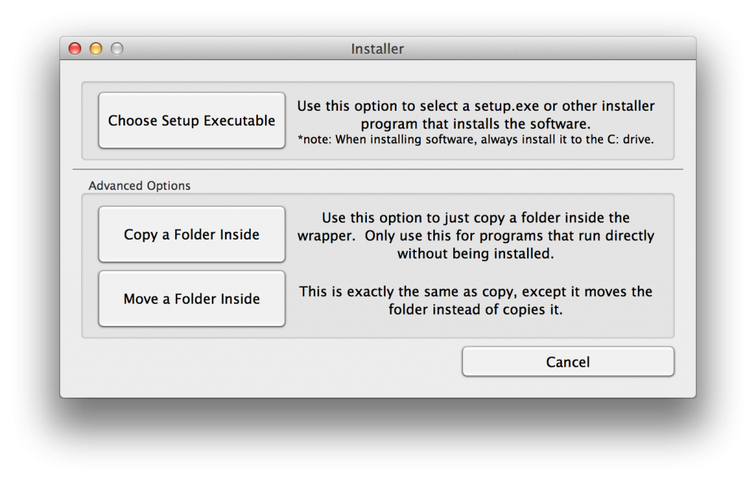Click the copy folder description text
This screenshot has height=481, width=756.
coord(475,236)
